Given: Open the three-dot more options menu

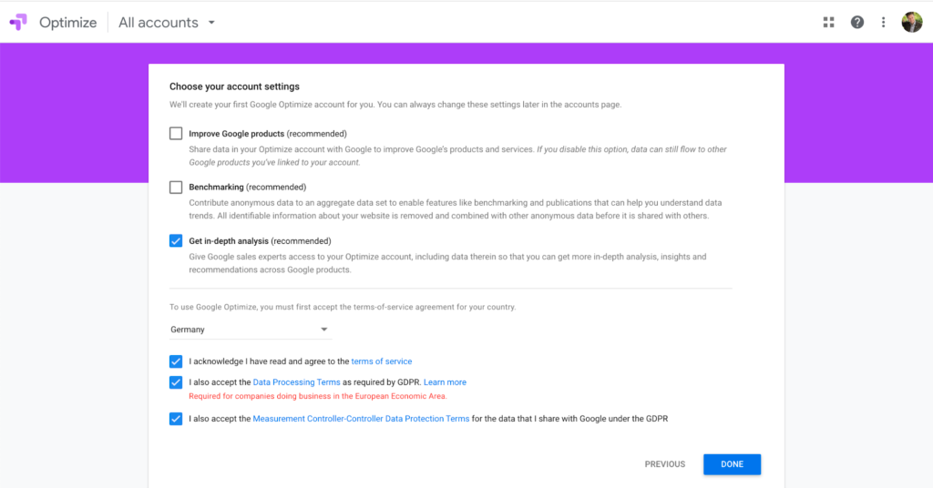Looking at the screenshot, I should [x=883, y=22].
